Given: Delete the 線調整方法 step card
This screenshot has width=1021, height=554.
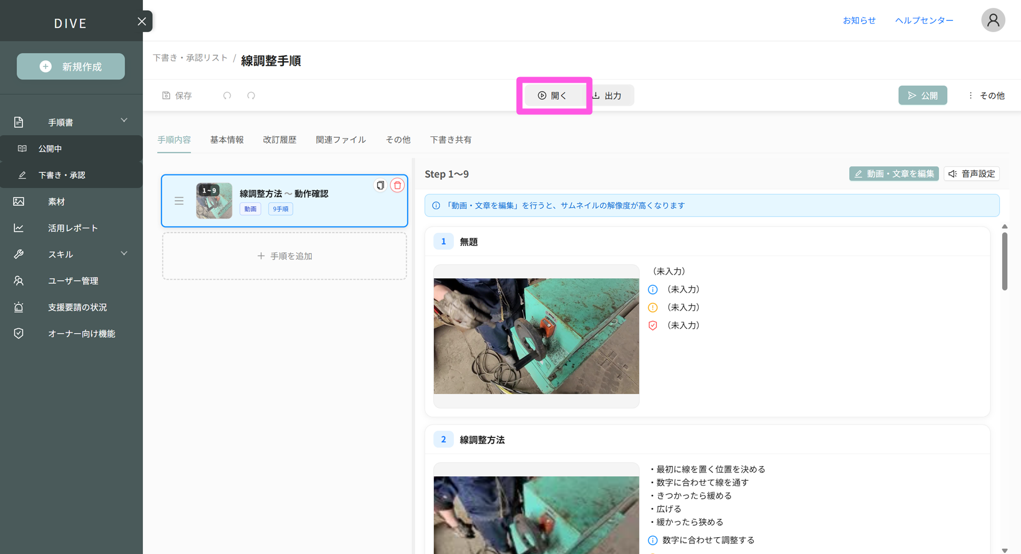Looking at the screenshot, I should point(398,185).
